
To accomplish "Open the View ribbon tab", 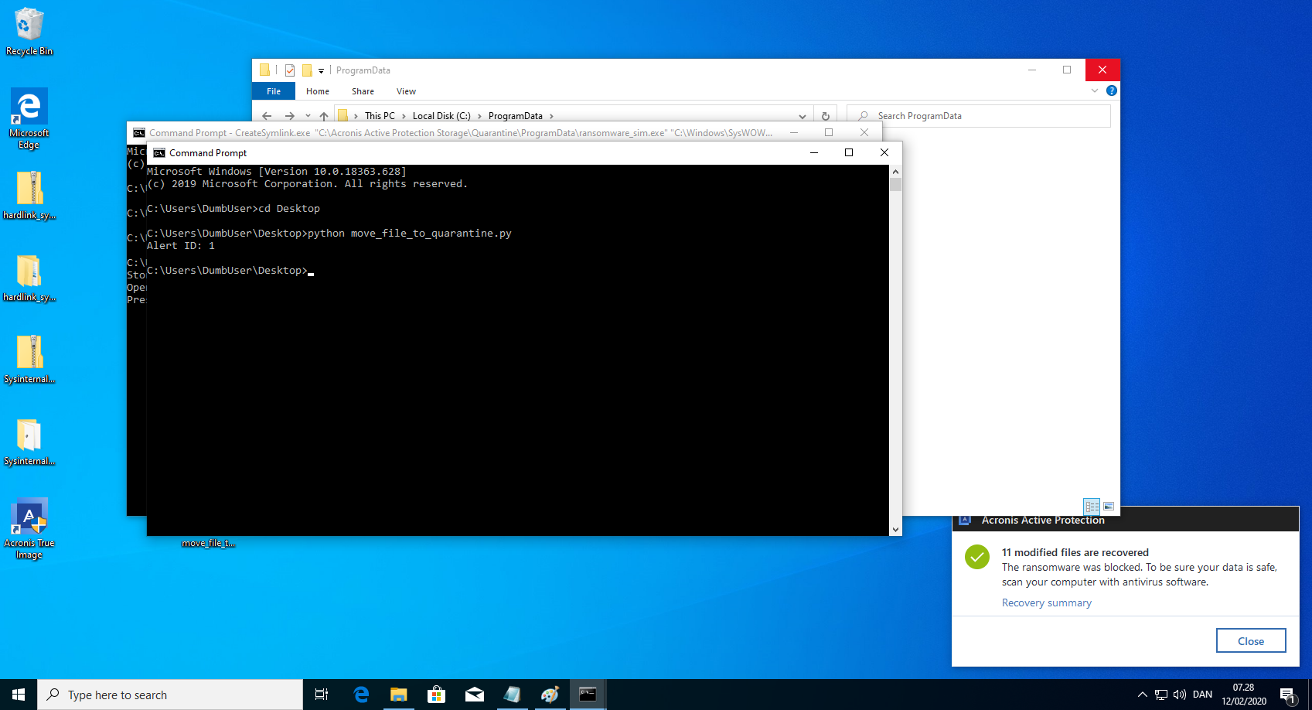I will pyautogui.click(x=406, y=91).
